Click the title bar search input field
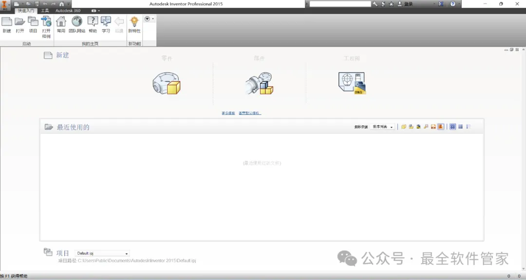Viewport: 526px width, 280px height. pos(340,4)
